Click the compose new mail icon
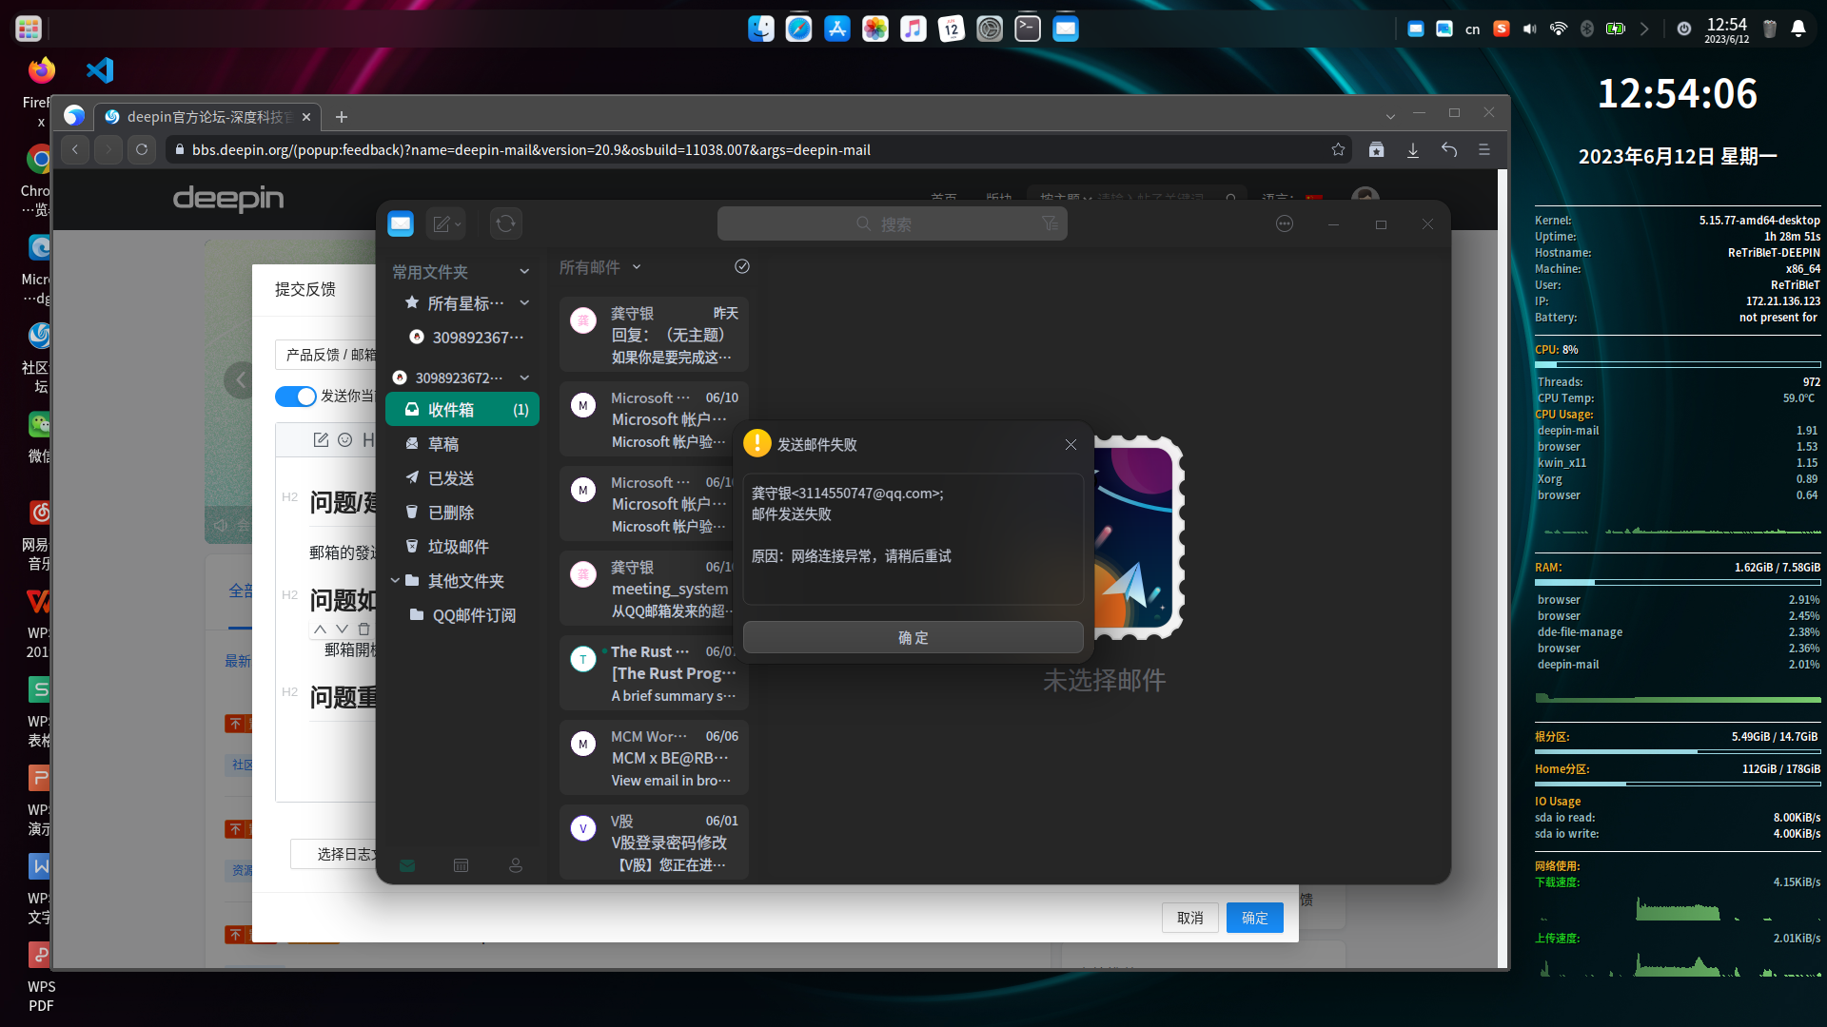 pos(442,224)
